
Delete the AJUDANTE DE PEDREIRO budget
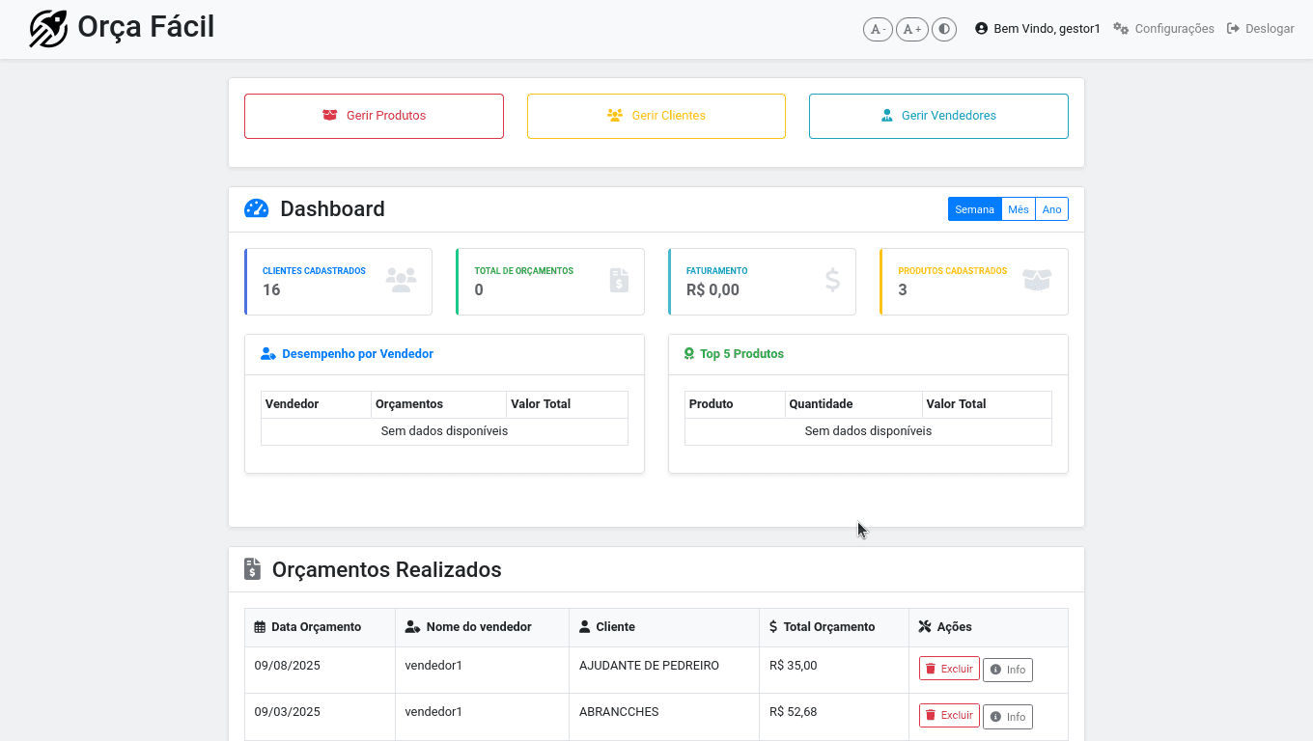[x=949, y=669]
